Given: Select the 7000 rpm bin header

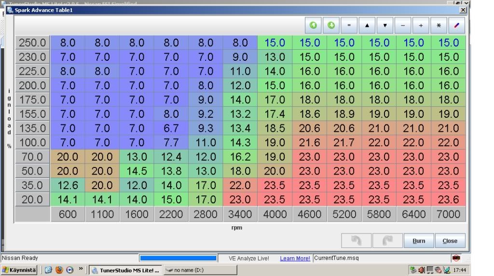Looking at the screenshot, I should click(x=448, y=214).
